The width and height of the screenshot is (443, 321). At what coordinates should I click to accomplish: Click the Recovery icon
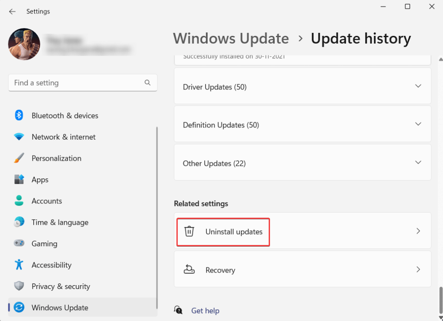(189, 270)
